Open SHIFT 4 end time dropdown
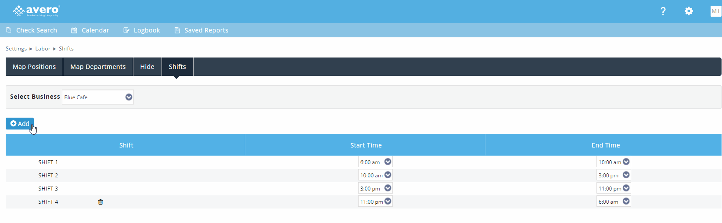This screenshot has height=223, width=722. 613,201
